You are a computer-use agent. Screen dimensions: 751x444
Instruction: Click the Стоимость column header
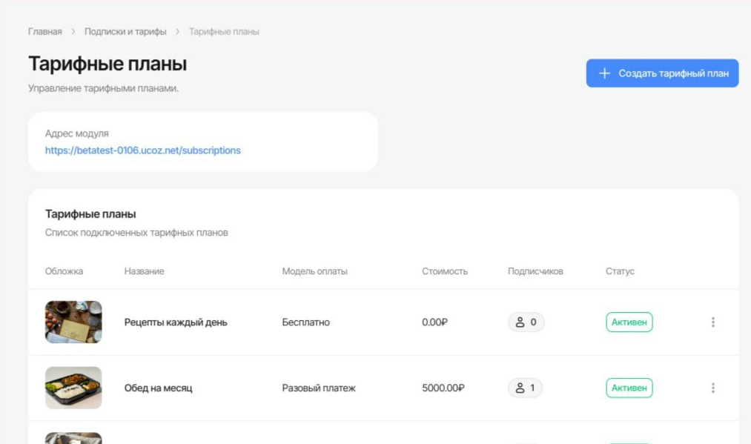click(x=445, y=271)
